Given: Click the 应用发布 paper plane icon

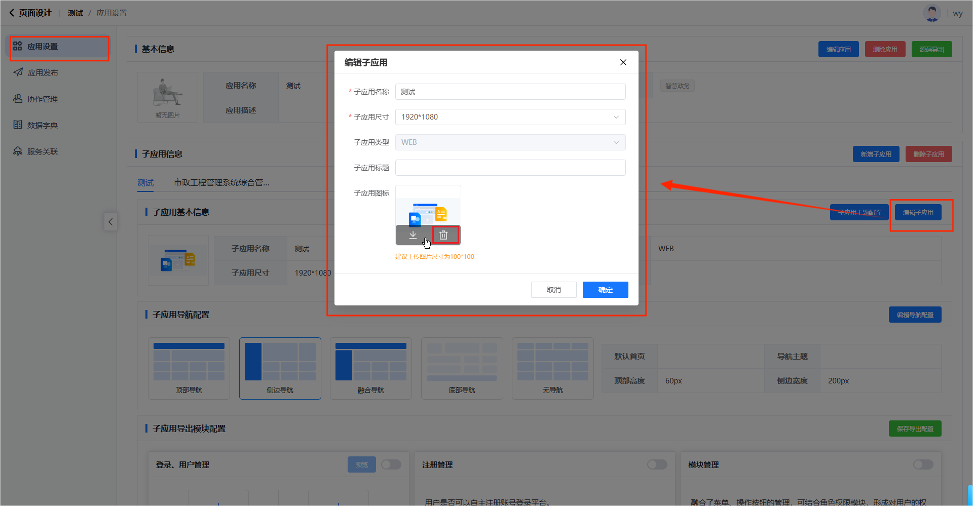Looking at the screenshot, I should (x=18, y=72).
